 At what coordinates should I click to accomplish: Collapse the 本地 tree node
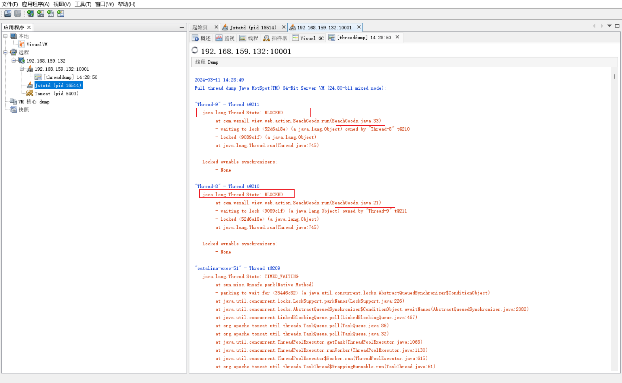coord(5,36)
